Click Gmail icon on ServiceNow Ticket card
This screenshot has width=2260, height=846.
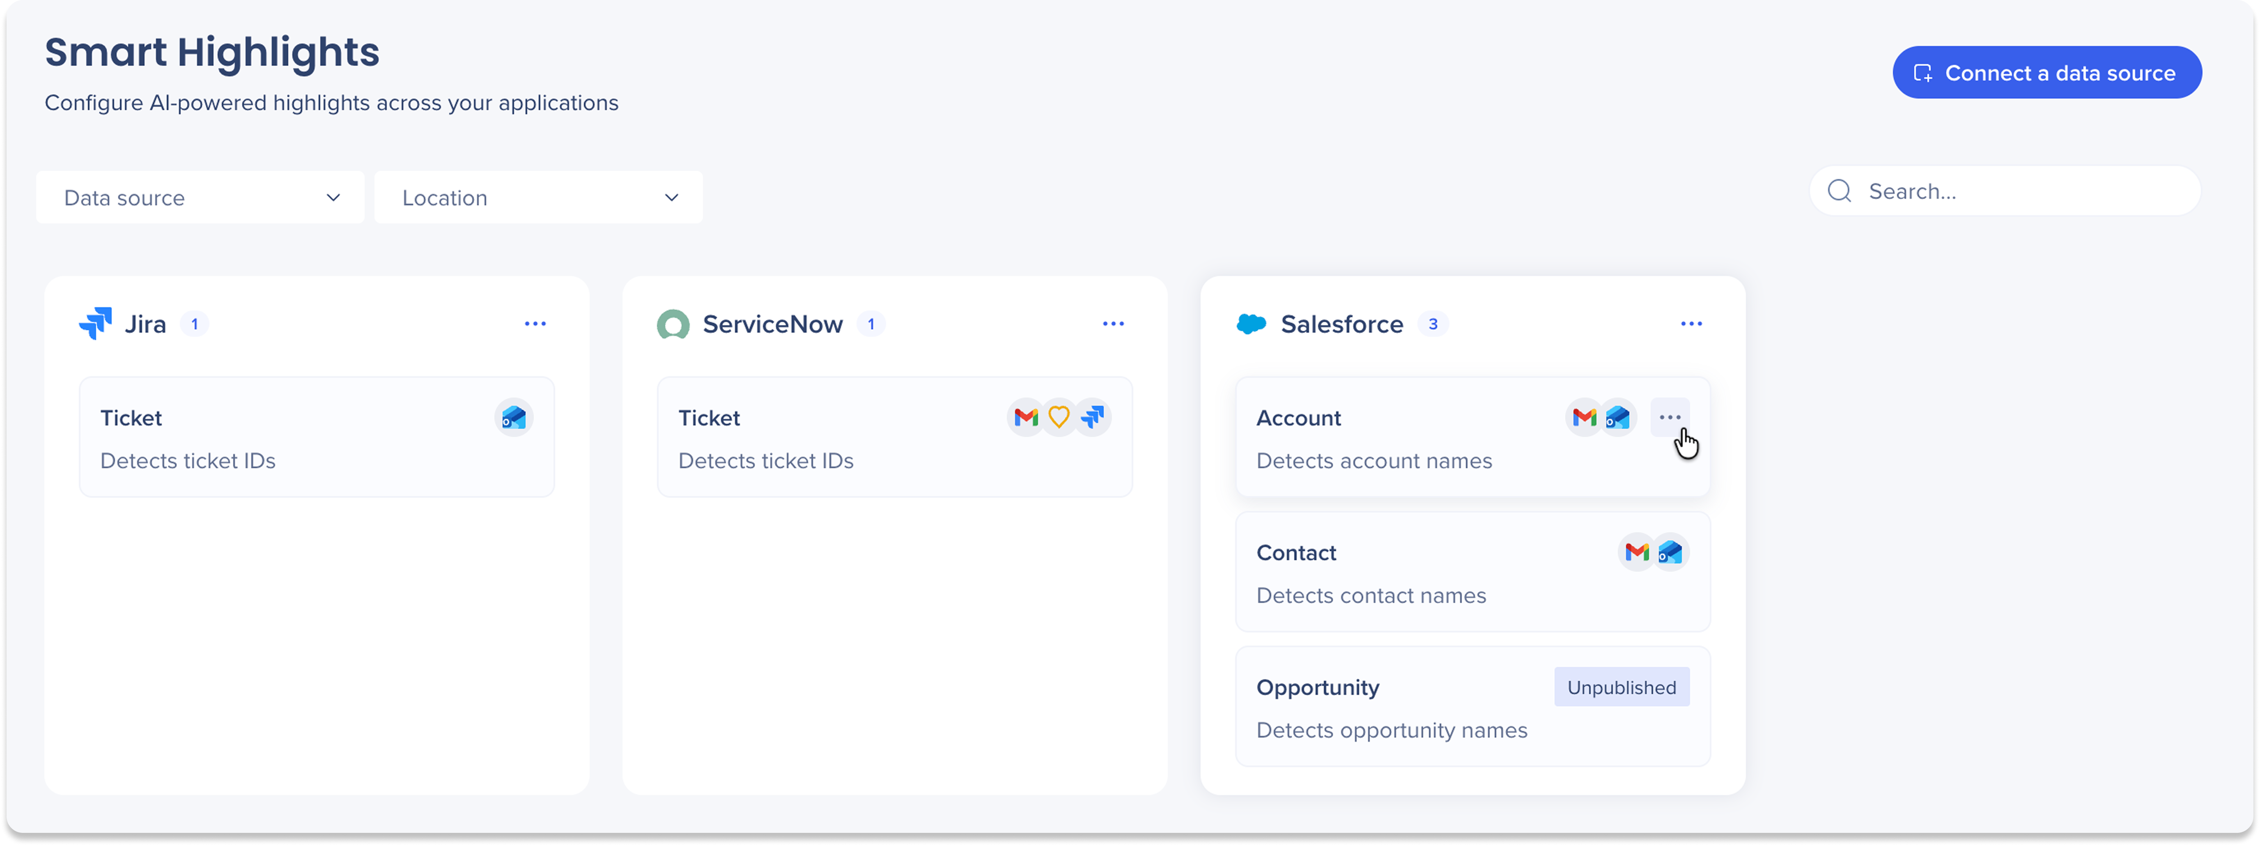click(1025, 418)
